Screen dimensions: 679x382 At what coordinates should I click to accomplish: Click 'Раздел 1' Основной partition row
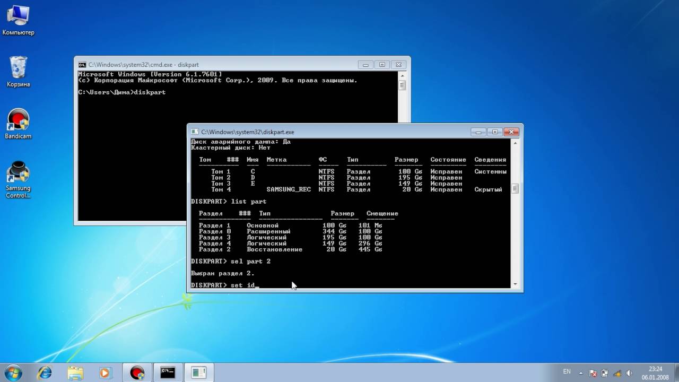point(291,225)
